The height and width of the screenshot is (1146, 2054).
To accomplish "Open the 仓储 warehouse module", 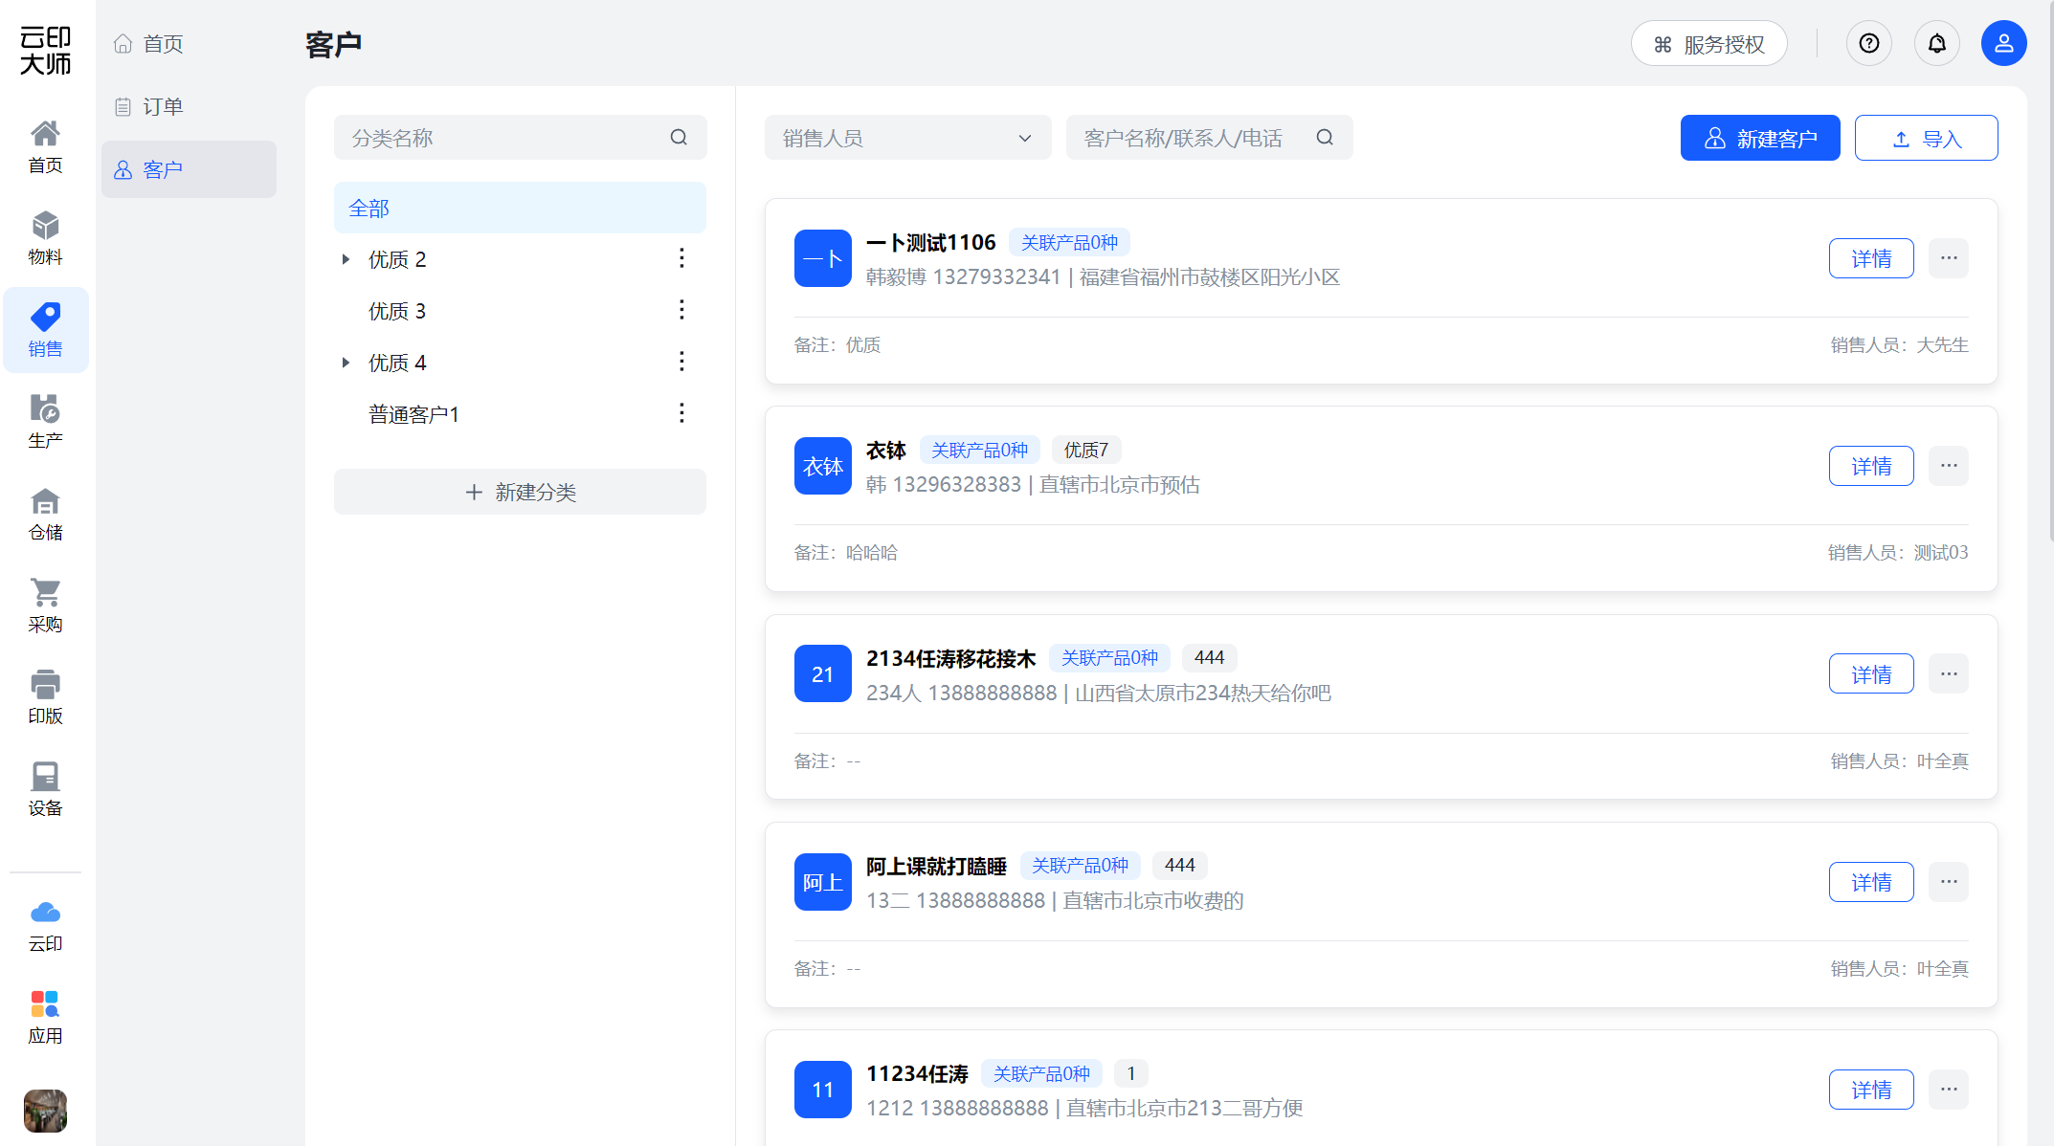I will click(x=45, y=514).
